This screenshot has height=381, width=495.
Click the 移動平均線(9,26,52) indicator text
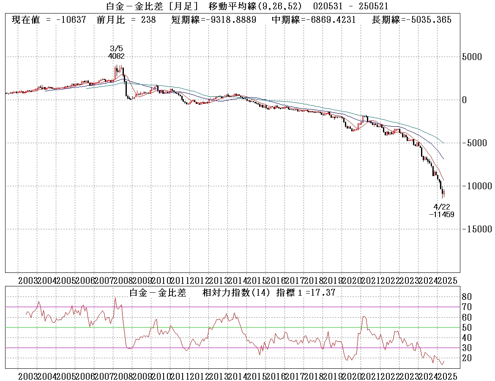click(259, 6)
